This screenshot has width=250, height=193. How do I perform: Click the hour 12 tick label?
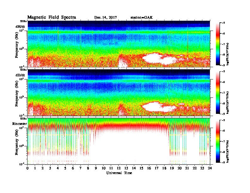(x=119, y=168)
